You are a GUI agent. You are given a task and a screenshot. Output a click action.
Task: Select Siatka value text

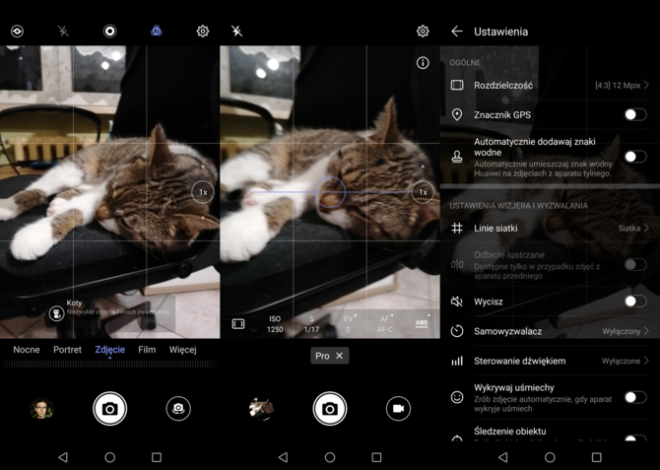(629, 229)
